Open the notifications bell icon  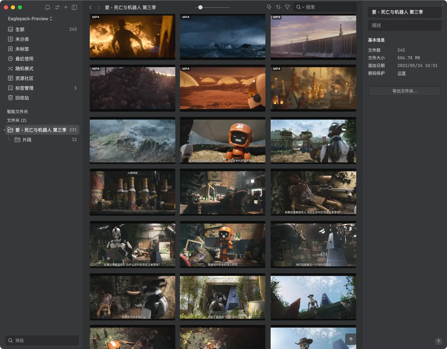[47, 7]
